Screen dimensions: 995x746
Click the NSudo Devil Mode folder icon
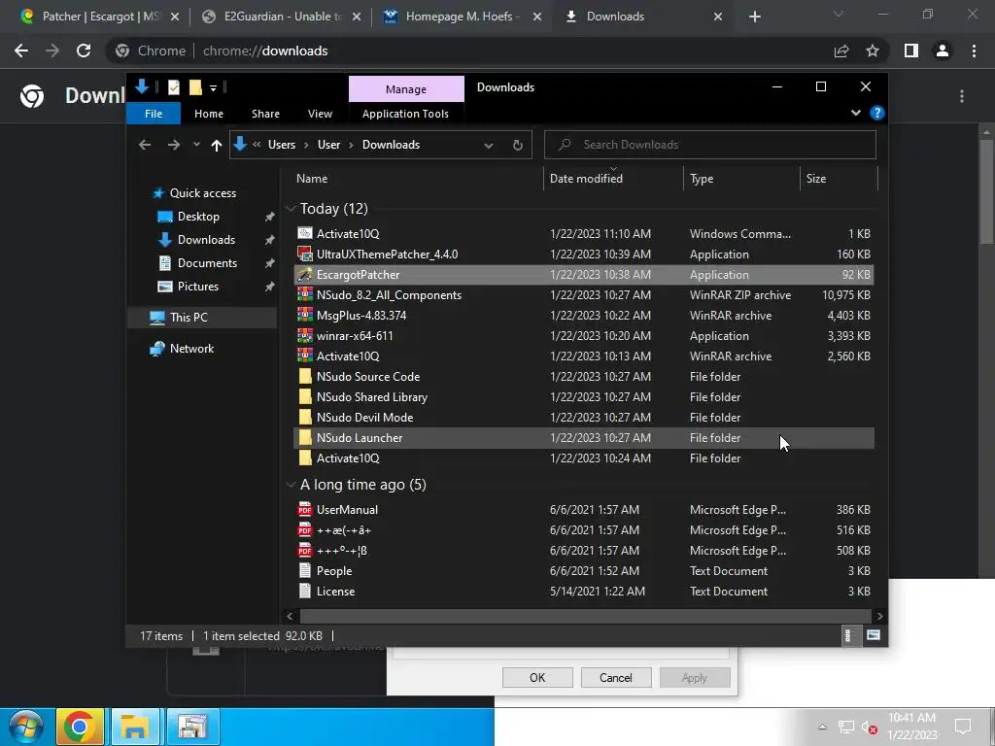(305, 417)
